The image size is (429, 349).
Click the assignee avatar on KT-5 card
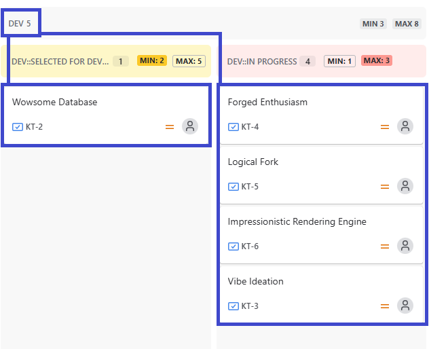[405, 186]
